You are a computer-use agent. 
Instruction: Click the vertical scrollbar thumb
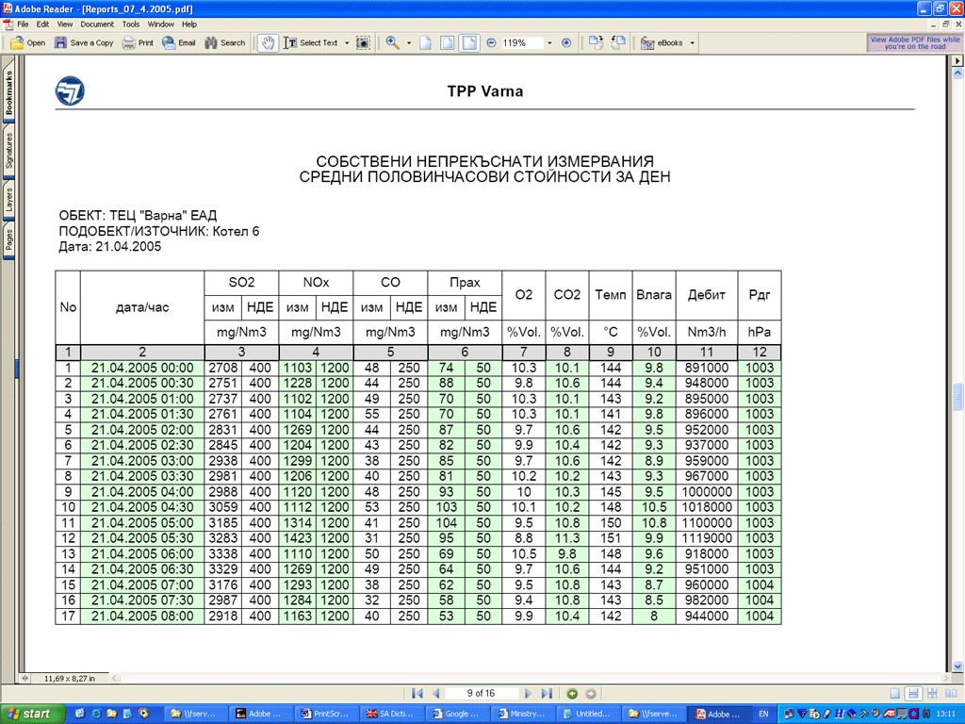point(957,396)
